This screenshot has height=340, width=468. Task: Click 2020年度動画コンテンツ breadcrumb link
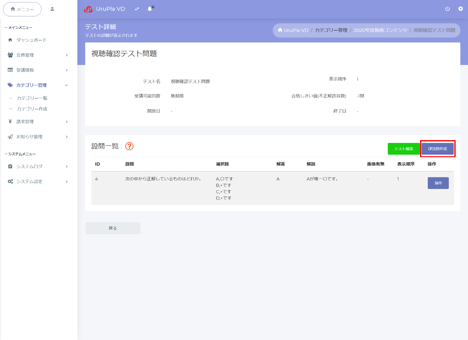(x=380, y=30)
